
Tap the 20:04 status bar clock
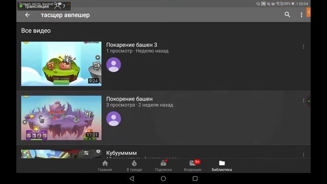click(x=303, y=4)
